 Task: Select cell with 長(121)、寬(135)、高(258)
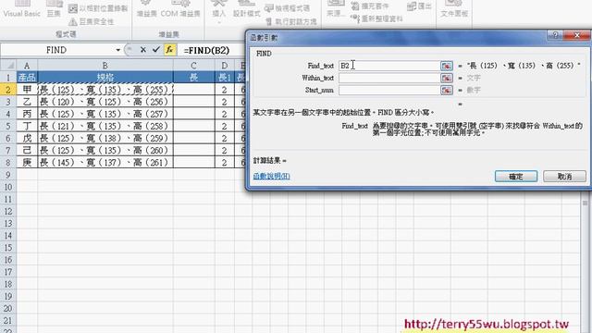(105, 126)
